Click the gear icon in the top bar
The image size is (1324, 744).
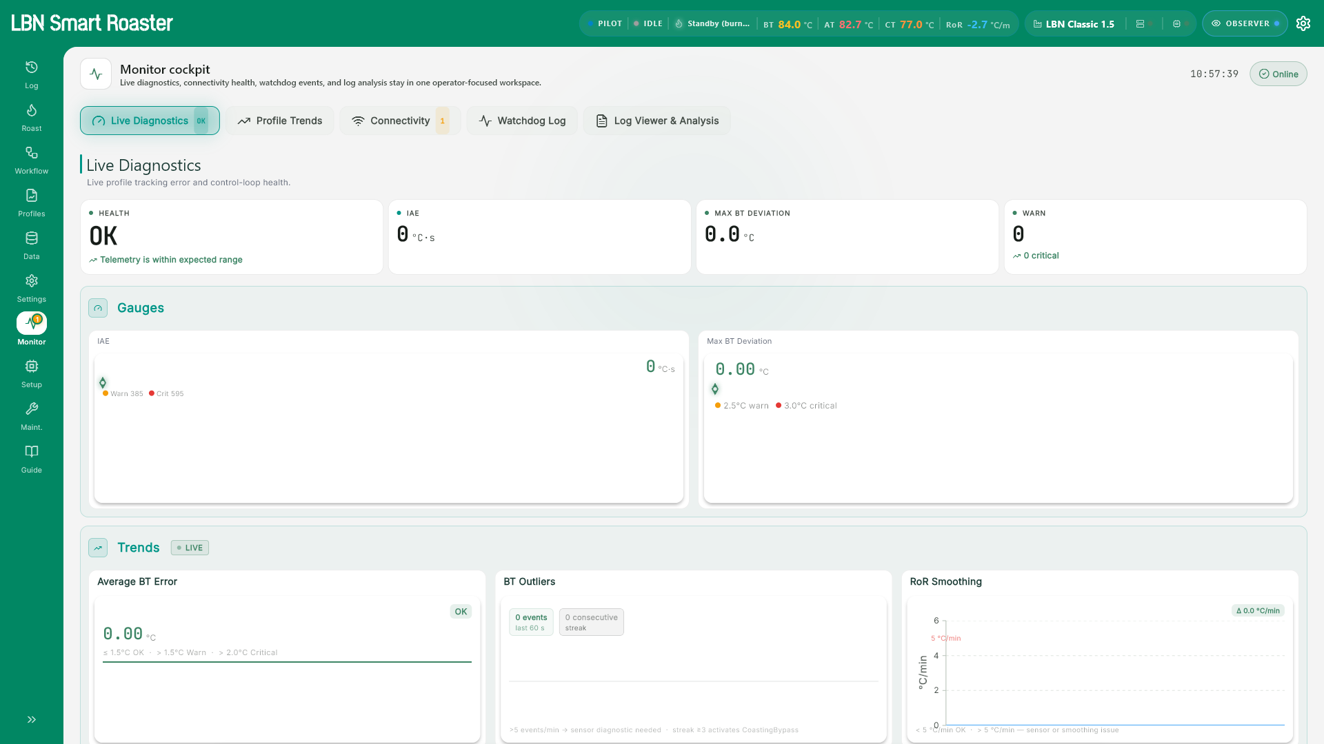click(1303, 23)
